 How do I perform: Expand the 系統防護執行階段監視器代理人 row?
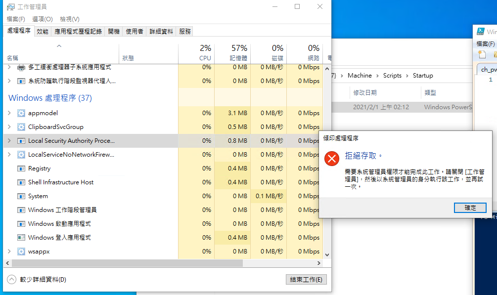(9, 81)
